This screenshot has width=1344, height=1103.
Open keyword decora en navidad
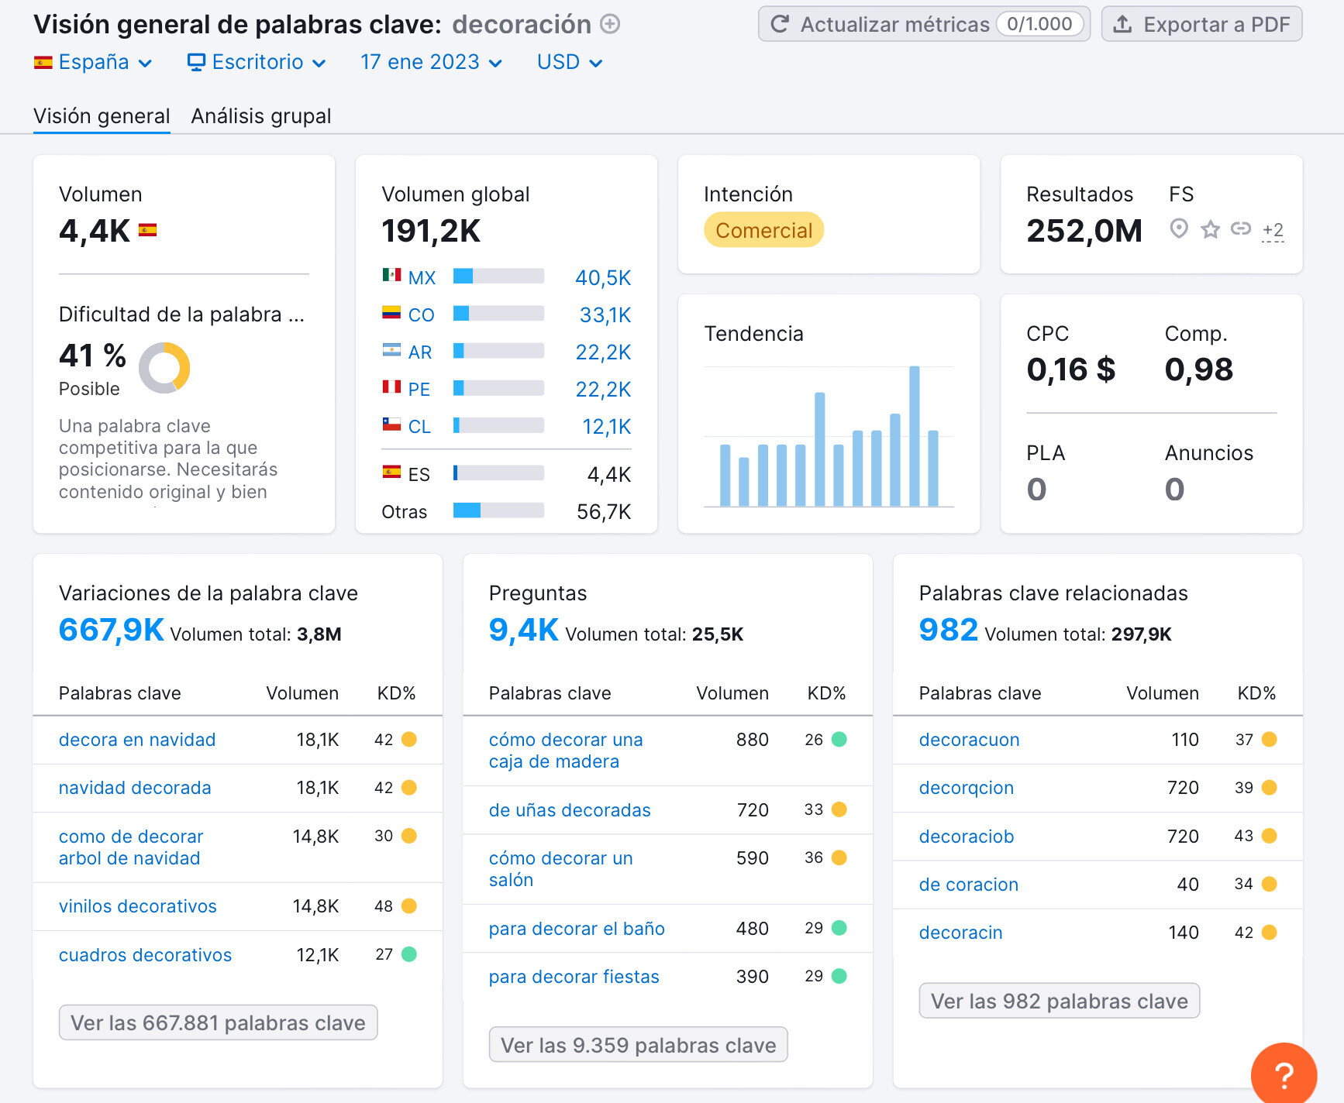pyautogui.click(x=137, y=740)
